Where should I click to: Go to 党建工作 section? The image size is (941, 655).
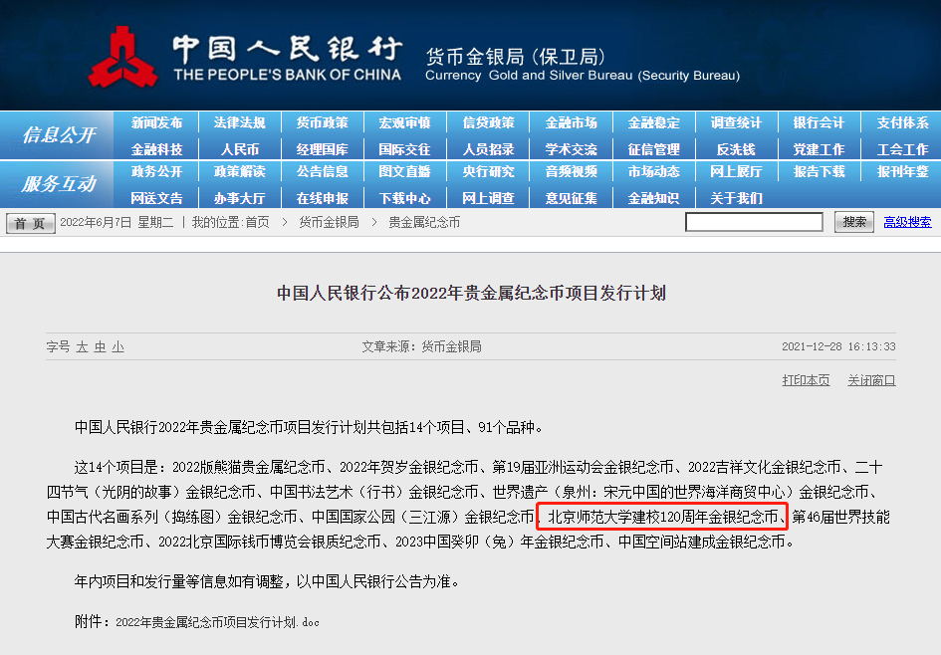(820, 149)
